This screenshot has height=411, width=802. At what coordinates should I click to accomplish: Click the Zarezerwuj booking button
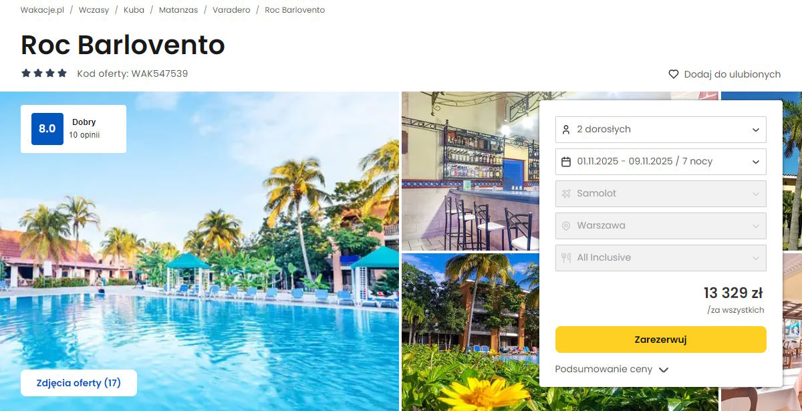(661, 339)
